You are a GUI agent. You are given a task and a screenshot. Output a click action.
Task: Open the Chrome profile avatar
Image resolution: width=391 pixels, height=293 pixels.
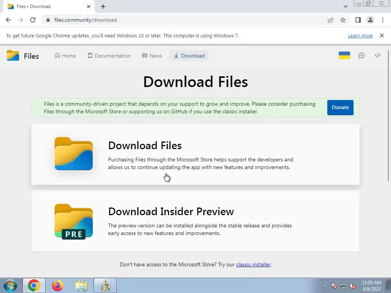coord(370,20)
